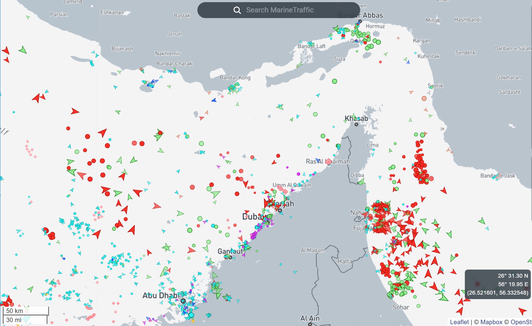532x326 pixels.
Task: Select the Abu Dhabi port marker
Action: click(x=183, y=301)
